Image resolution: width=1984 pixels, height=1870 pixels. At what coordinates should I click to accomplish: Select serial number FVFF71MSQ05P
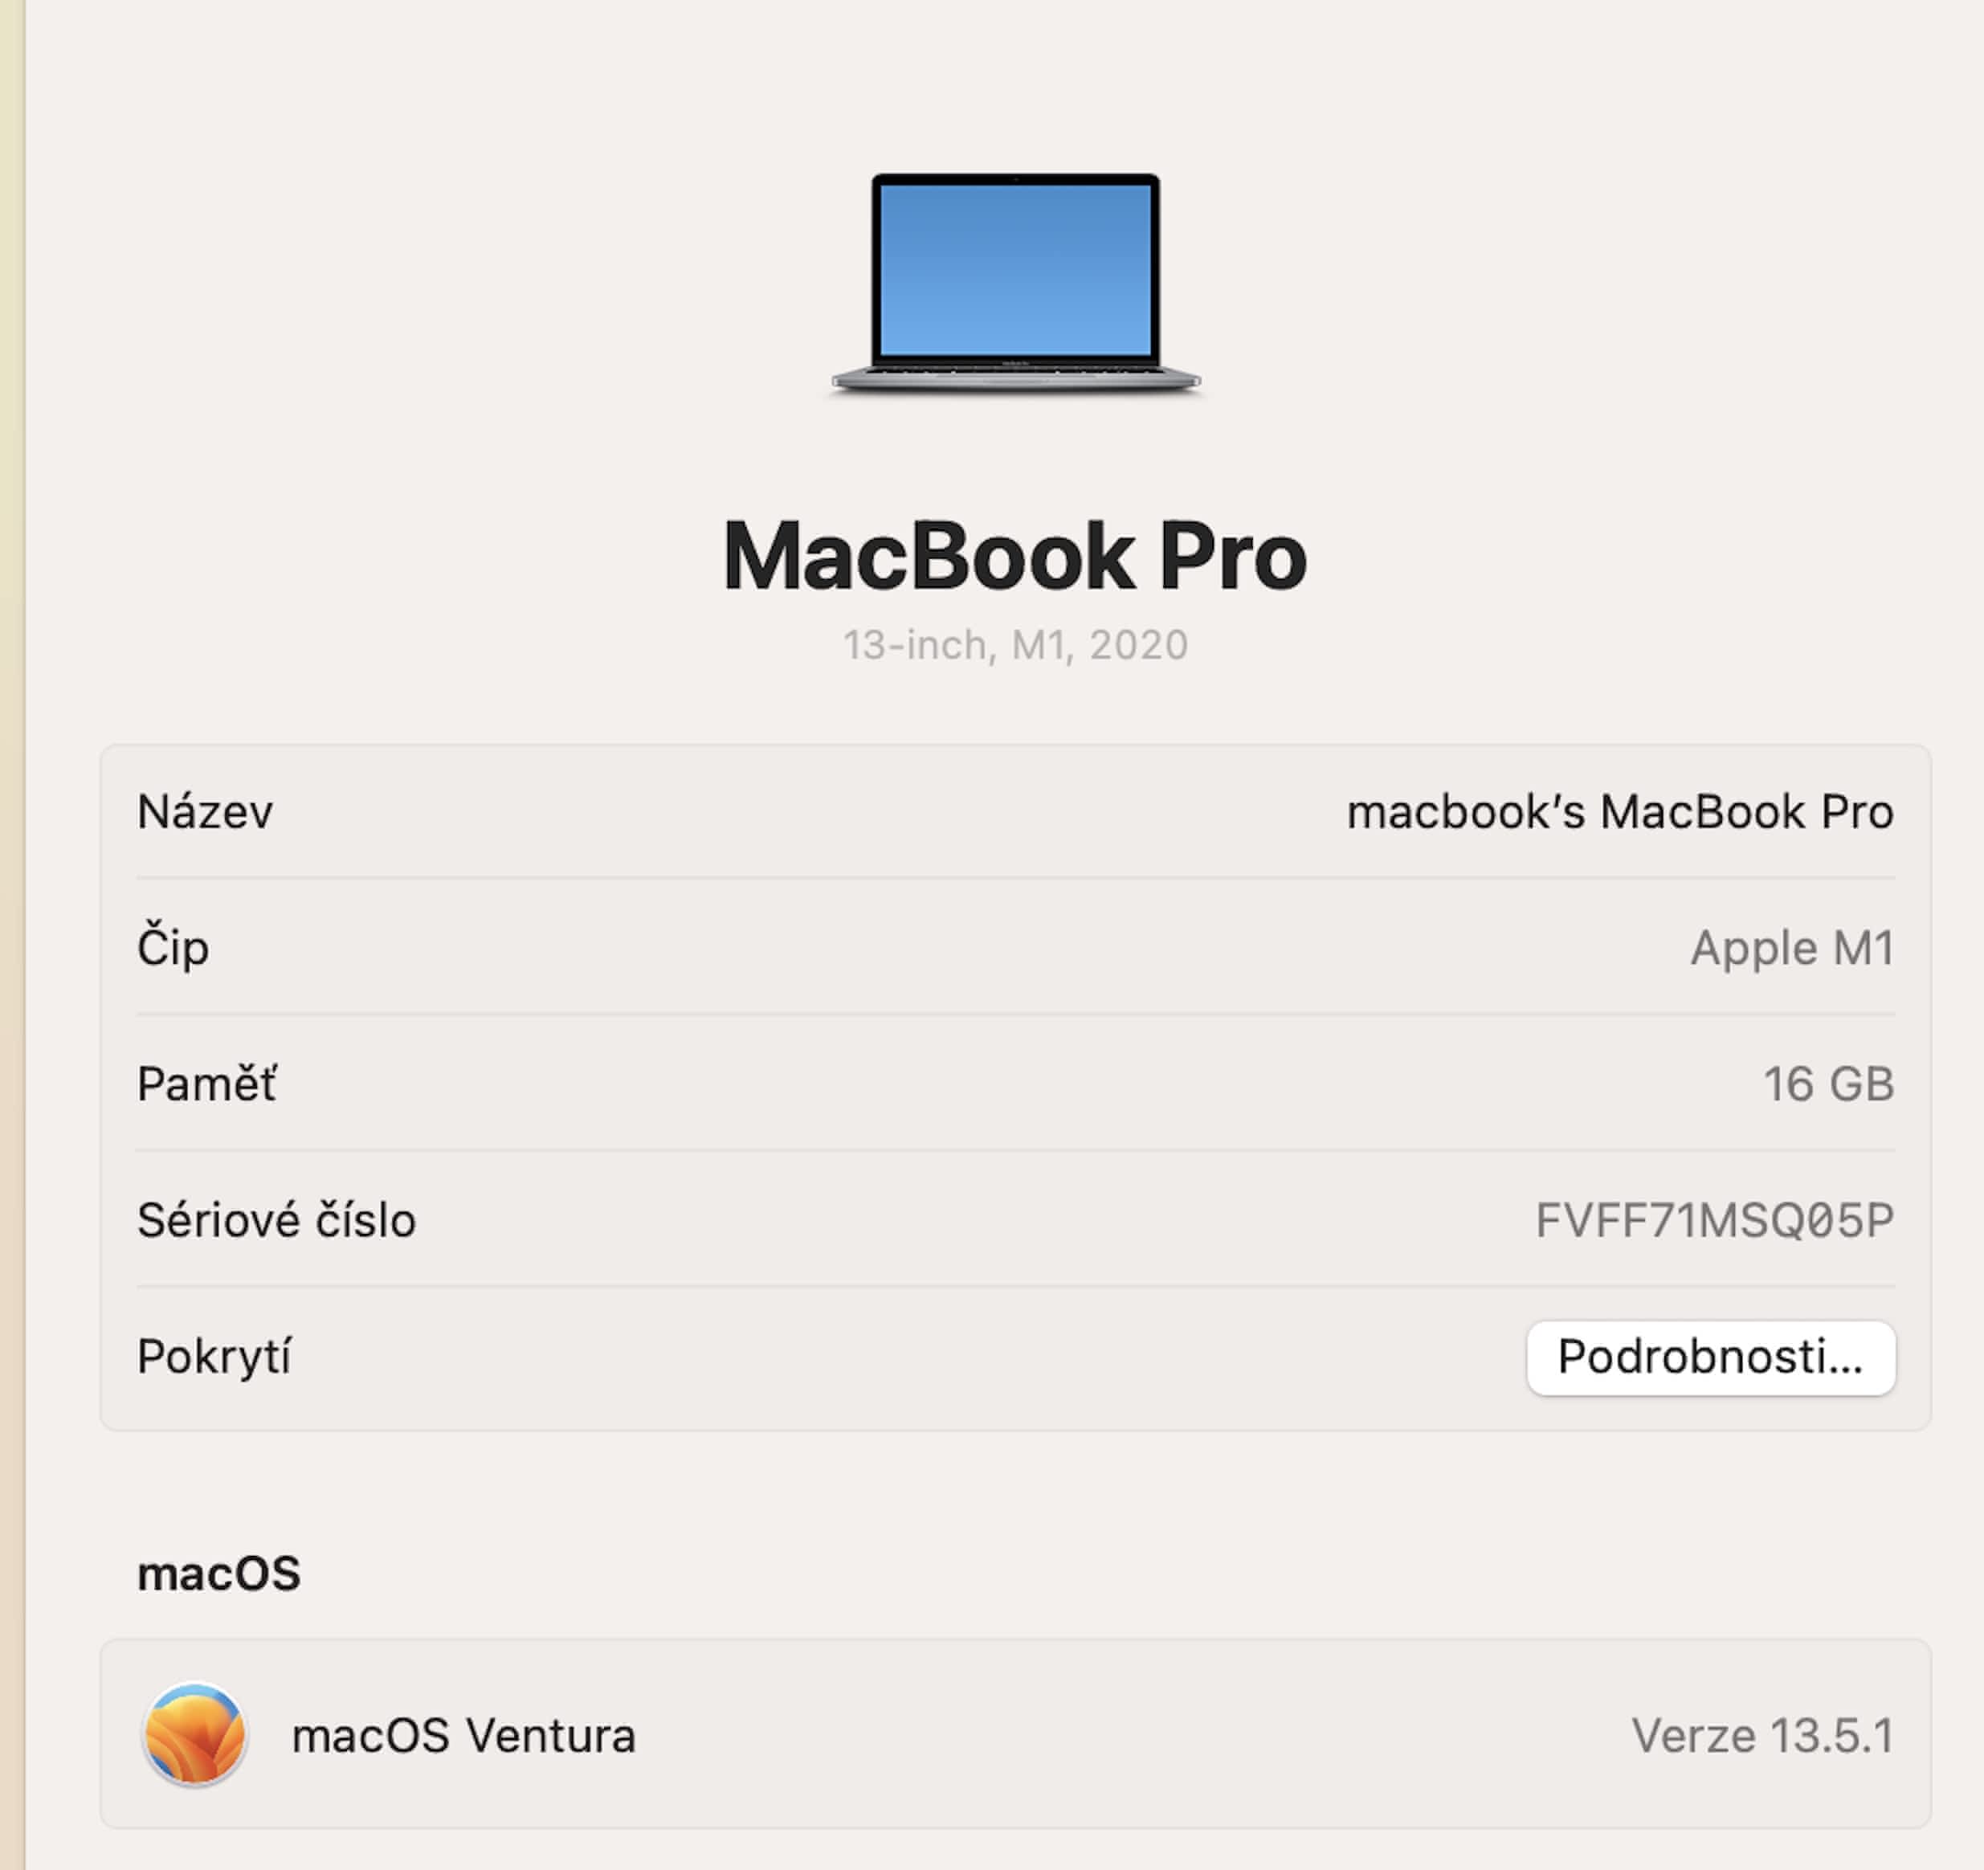pos(1715,1219)
